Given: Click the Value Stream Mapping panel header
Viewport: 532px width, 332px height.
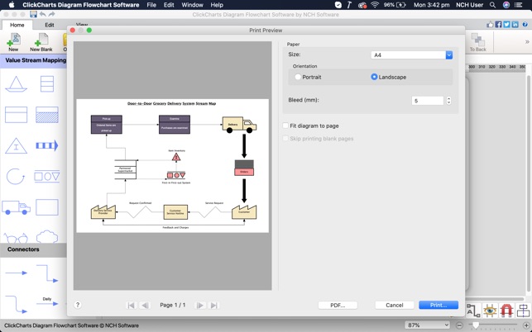Looking at the screenshot, I should click(x=33, y=60).
